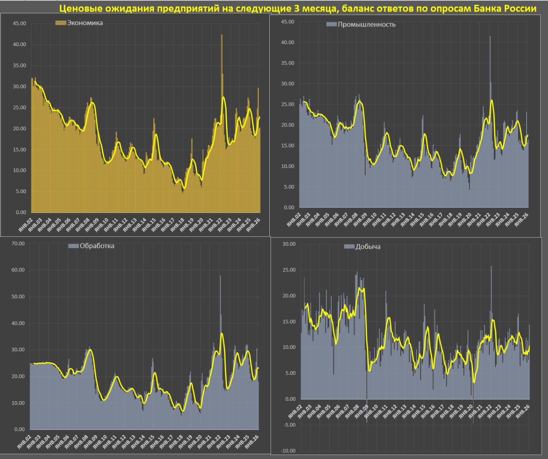Select the Обработка legend text
548x459 pixels.
click(97, 246)
